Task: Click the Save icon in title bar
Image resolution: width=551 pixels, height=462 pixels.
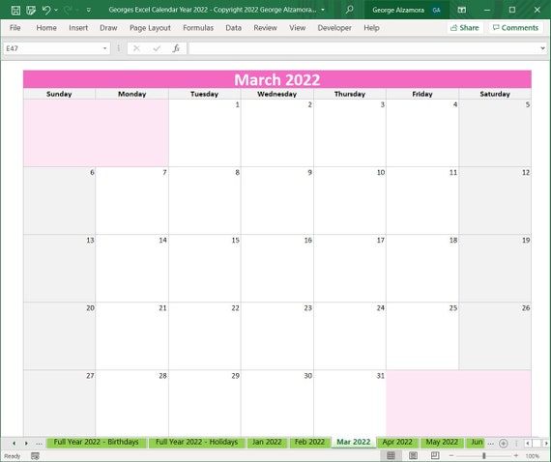Action: point(15,11)
